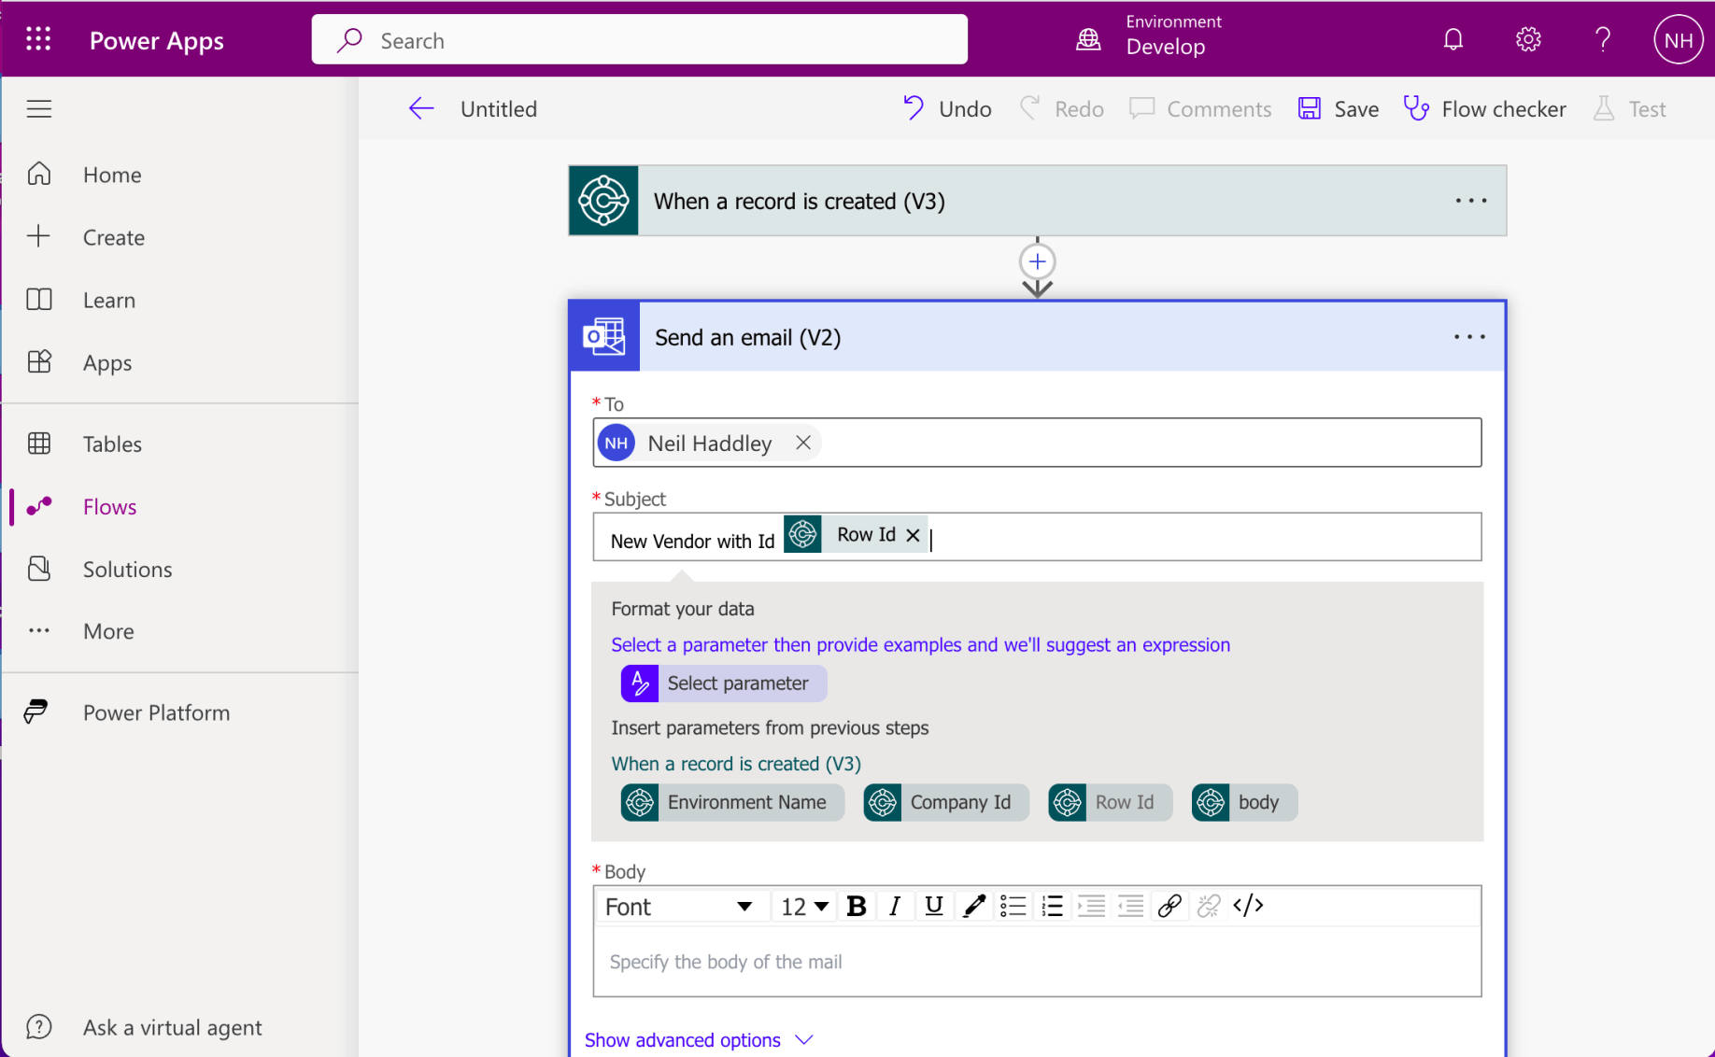
Task: Click the Test button
Action: 1629,109
